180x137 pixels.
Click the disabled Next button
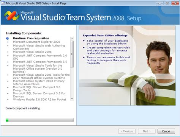147,131
